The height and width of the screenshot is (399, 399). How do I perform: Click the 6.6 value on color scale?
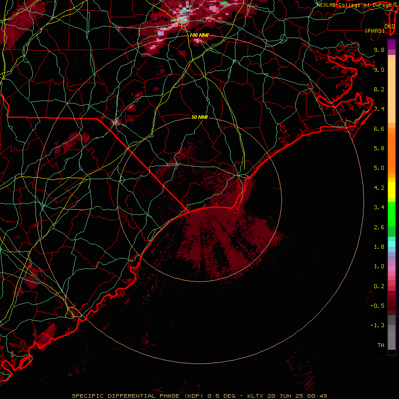(379, 129)
